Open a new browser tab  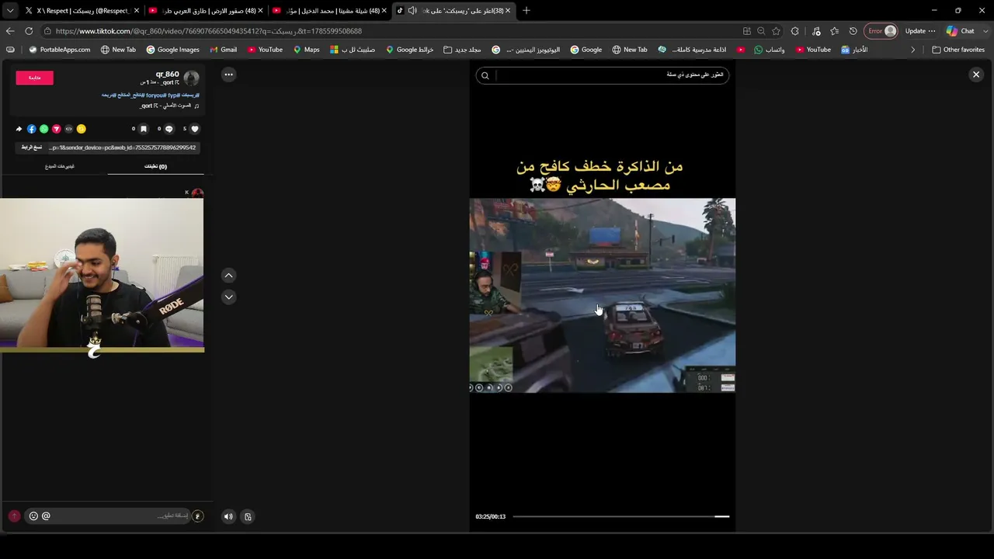click(526, 11)
